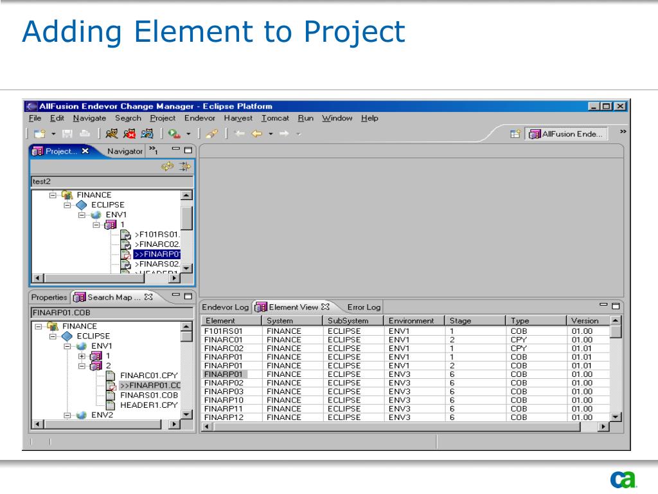
Task: Switch to the Navigator tab
Action: [x=125, y=151]
